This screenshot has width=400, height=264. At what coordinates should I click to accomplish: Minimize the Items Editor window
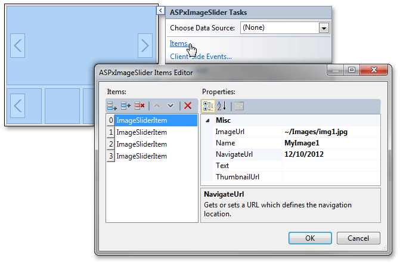tap(336, 70)
